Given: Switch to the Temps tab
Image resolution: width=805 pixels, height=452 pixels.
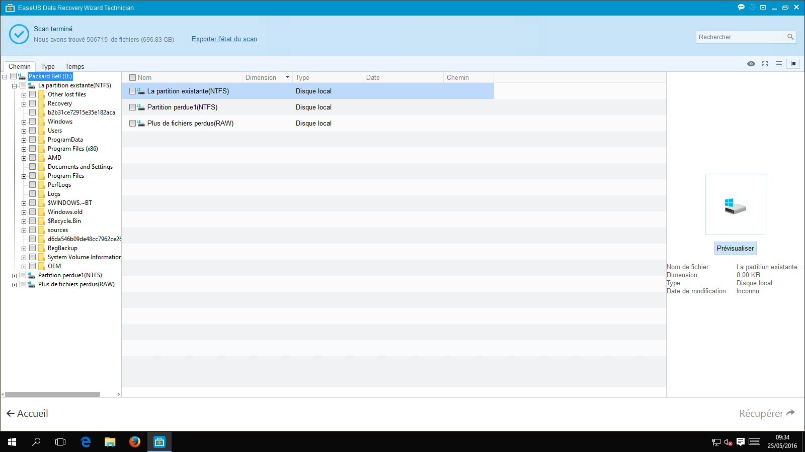Looking at the screenshot, I should click(74, 66).
